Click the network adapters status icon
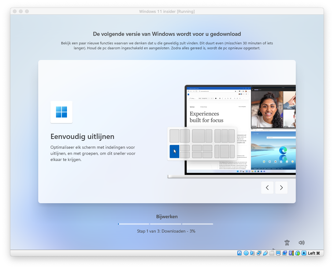The width and height of the screenshot is (334, 269). click(x=259, y=253)
